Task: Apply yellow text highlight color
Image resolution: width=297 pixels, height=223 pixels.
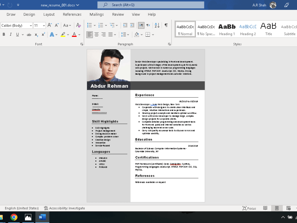Action: pyautogui.click(x=63, y=34)
